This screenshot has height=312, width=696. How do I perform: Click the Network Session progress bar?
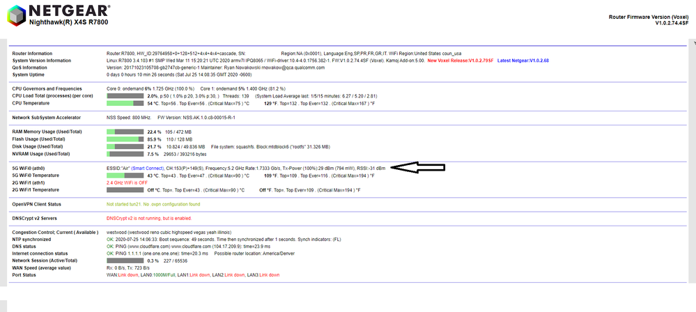tap(125, 260)
